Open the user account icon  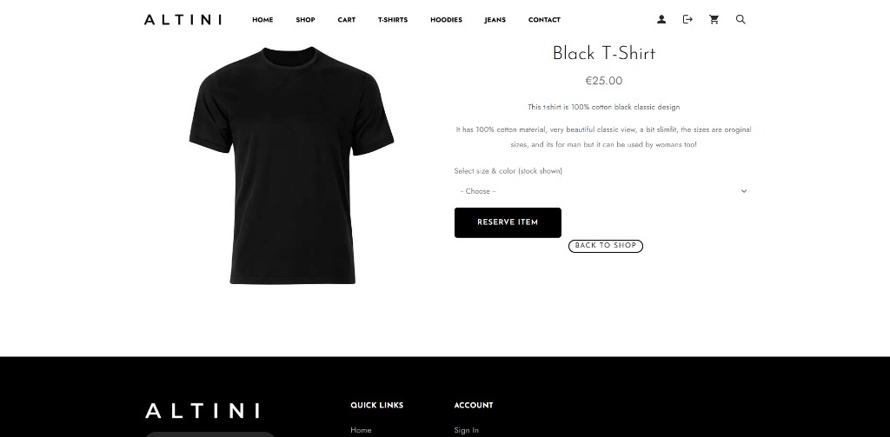click(661, 19)
